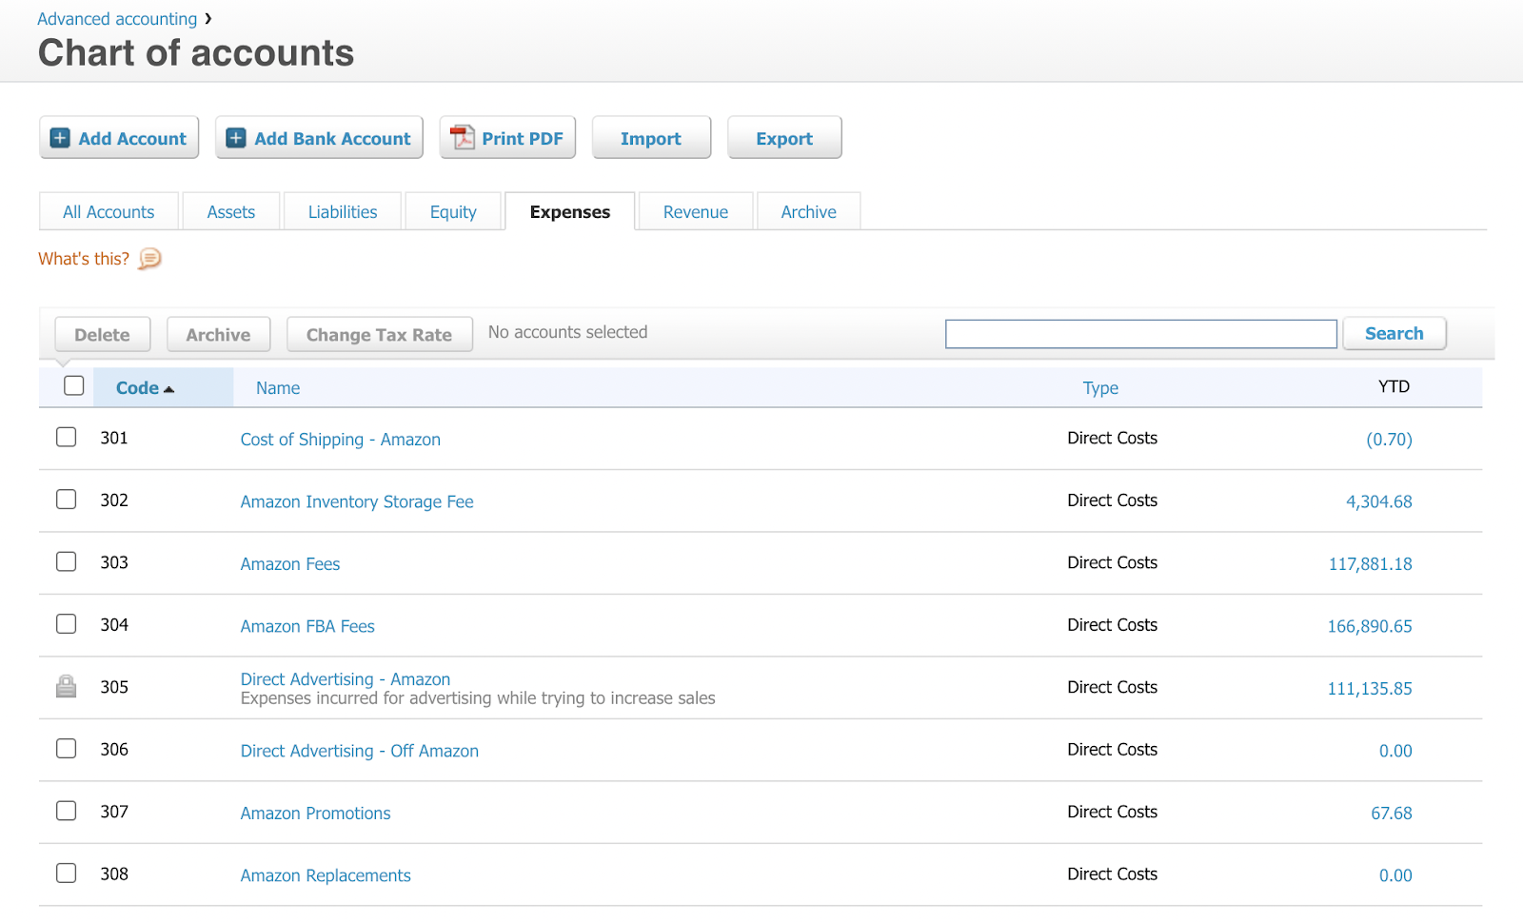Focus the account search input field
The height and width of the screenshot is (922, 1523).
click(1141, 334)
